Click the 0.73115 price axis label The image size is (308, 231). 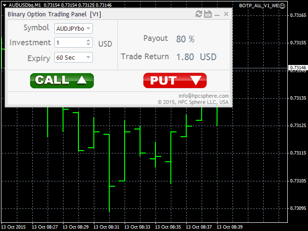click(x=298, y=153)
